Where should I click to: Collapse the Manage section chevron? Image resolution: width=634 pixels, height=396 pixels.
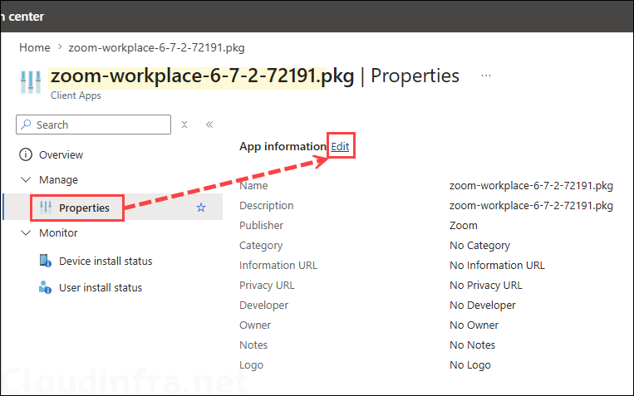[x=26, y=180]
